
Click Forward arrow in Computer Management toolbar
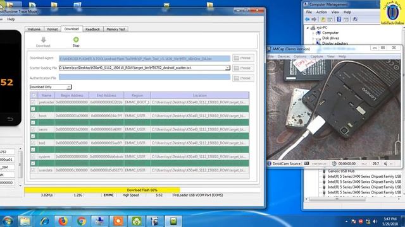tap(314, 20)
